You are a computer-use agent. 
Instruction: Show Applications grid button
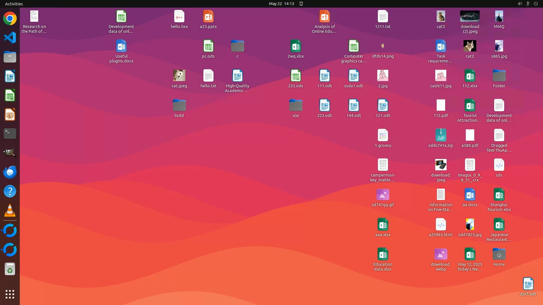10,294
